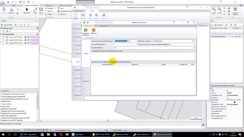The height and width of the screenshot is (137, 244).
Task: Click purple color swatch of Kvartal layer
Action: coord(34,40)
